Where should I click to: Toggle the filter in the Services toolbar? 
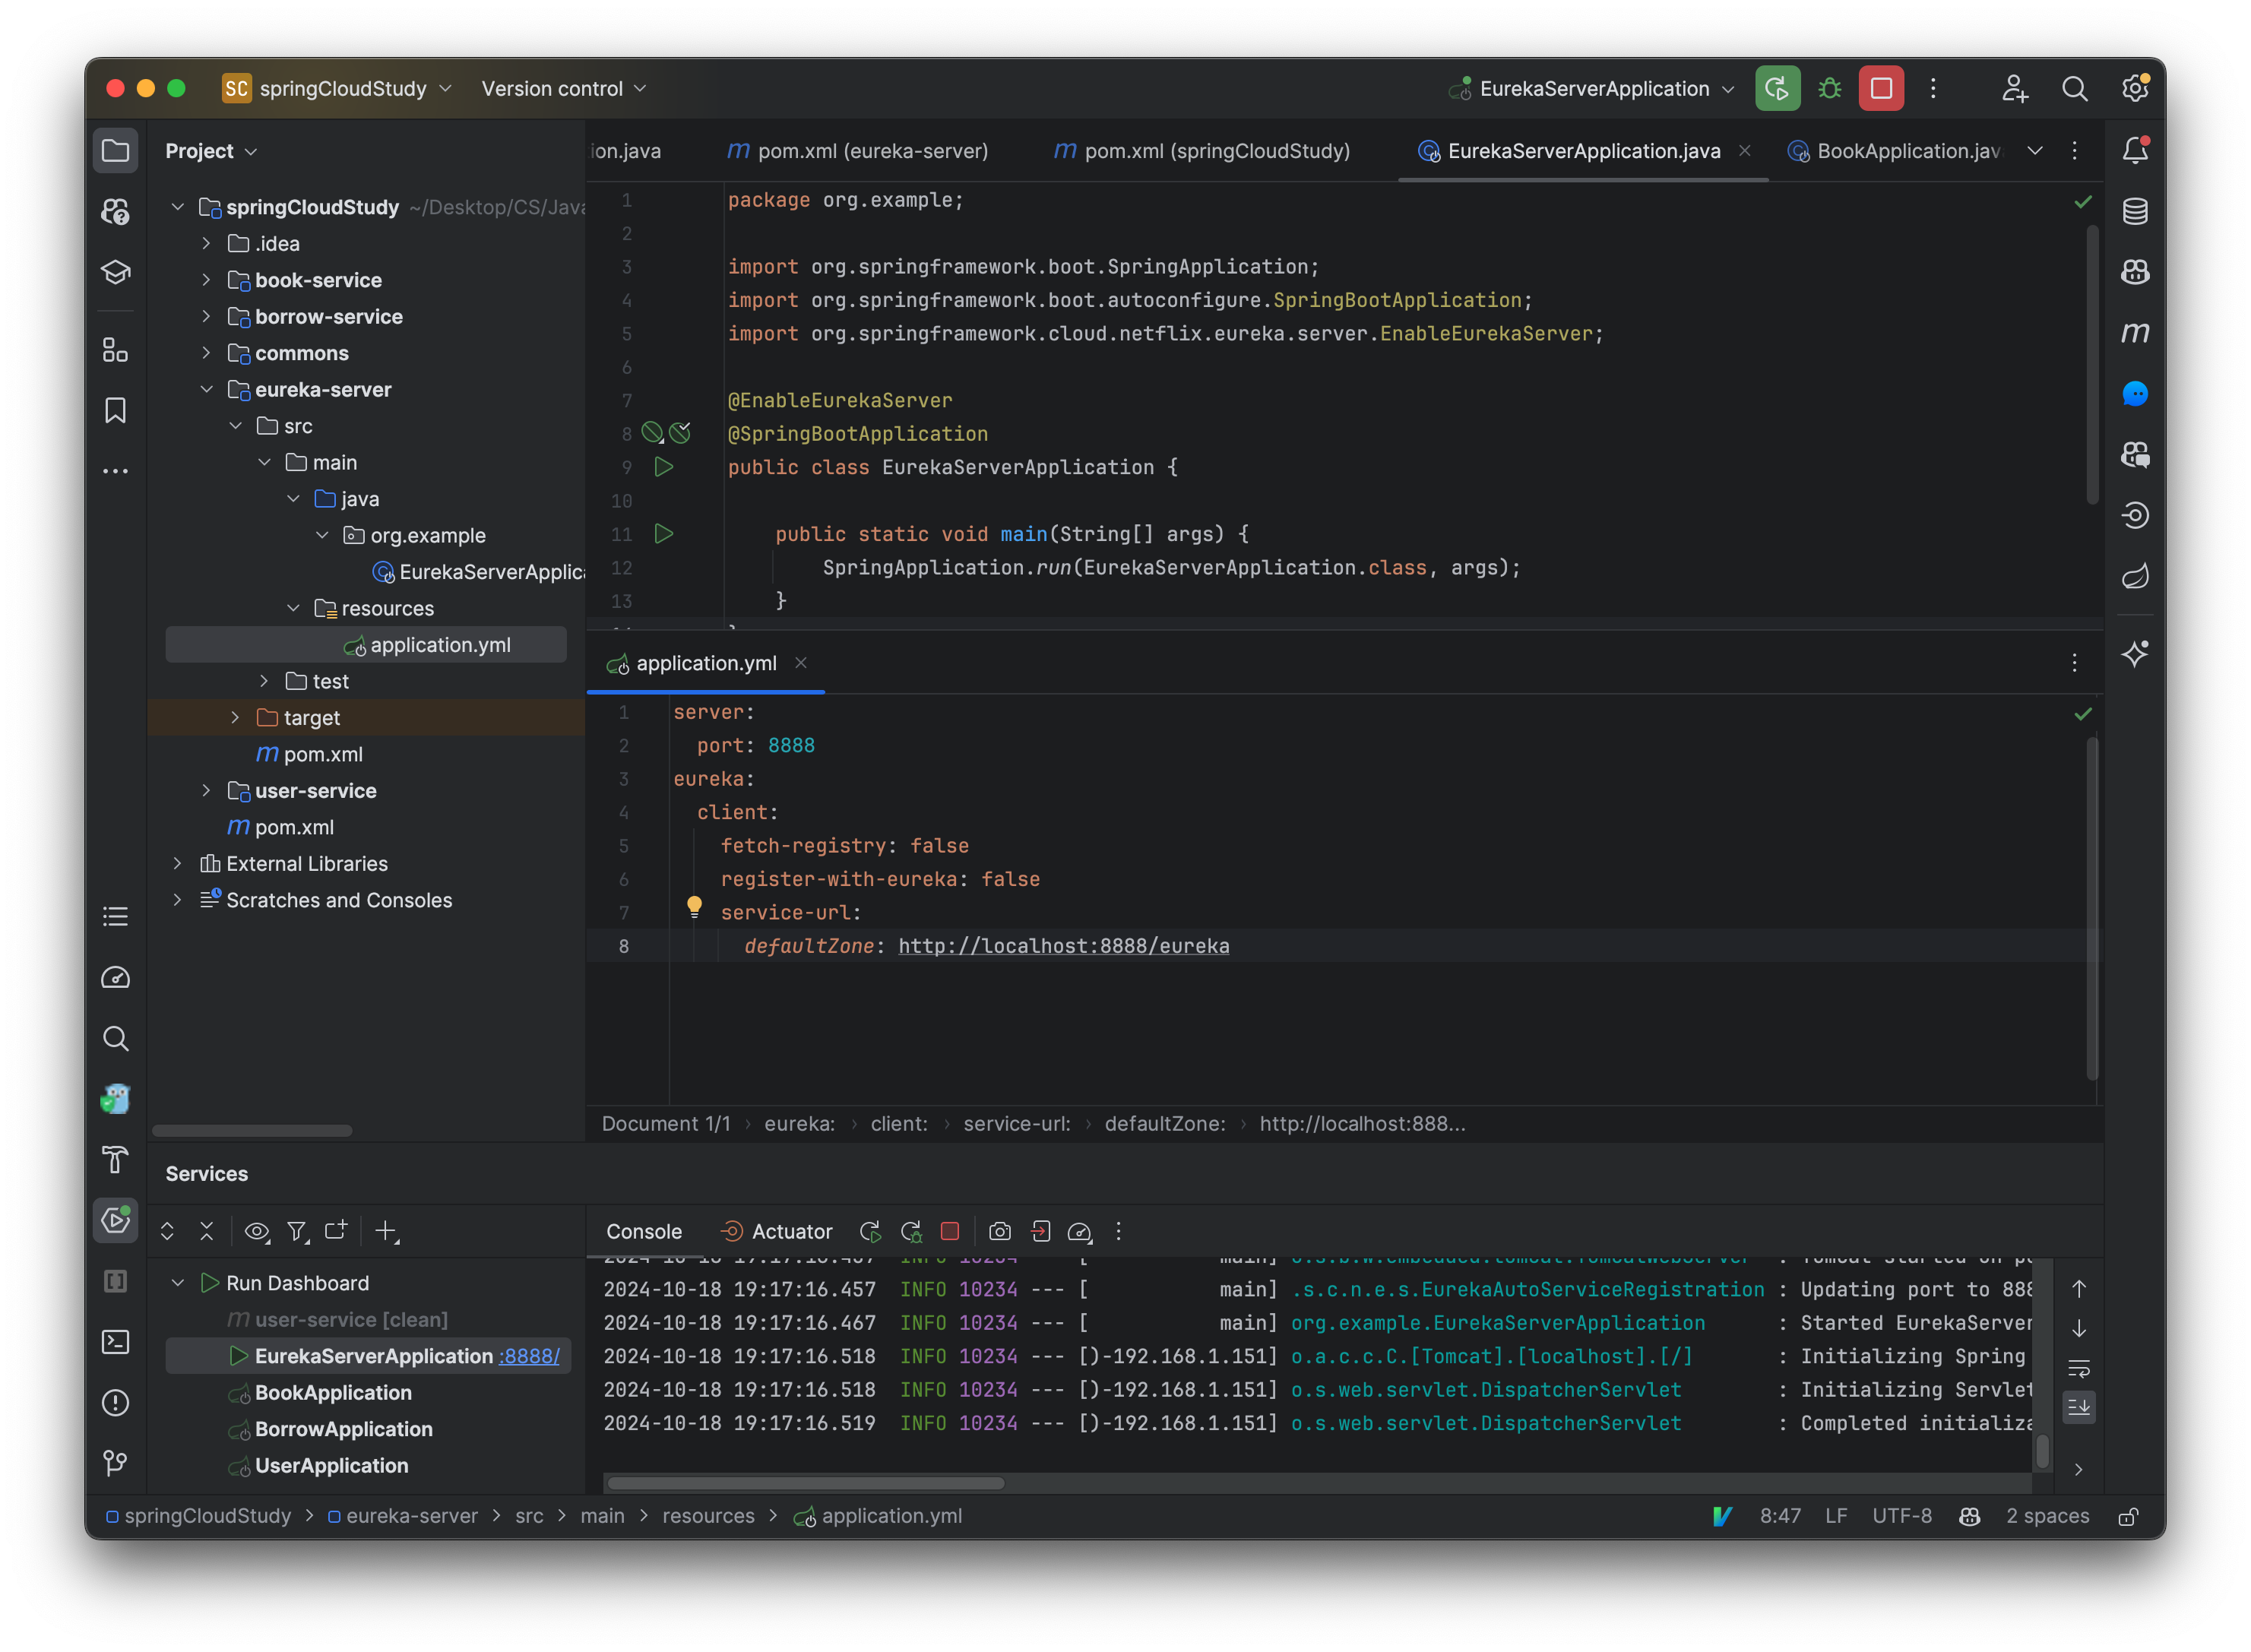tap(297, 1231)
